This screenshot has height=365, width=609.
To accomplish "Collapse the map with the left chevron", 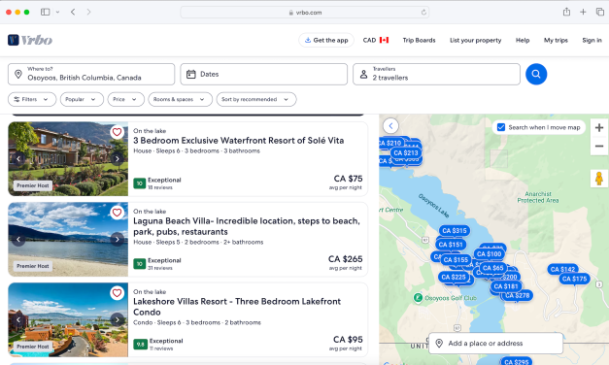I will point(390,126).
